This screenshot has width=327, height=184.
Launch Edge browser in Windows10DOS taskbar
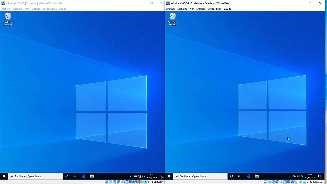tap(248, 176)
